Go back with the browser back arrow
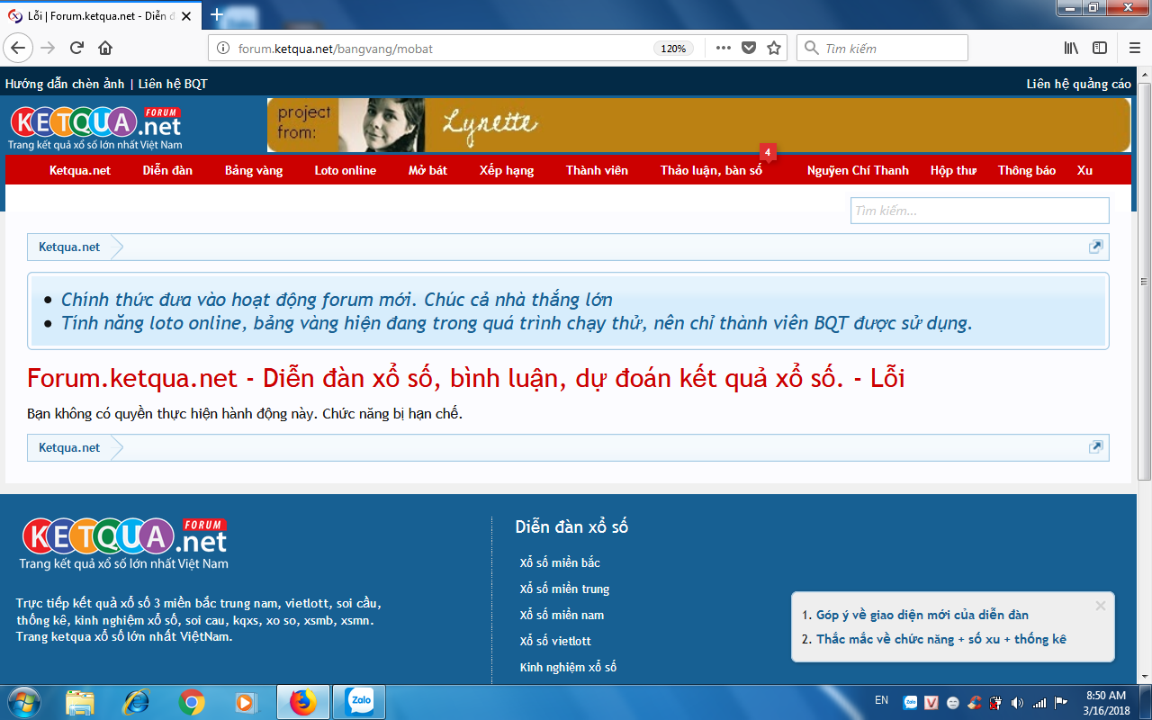Image resolution: width=1152 pixels, height=720 pixels. click(x=19, y=48)
